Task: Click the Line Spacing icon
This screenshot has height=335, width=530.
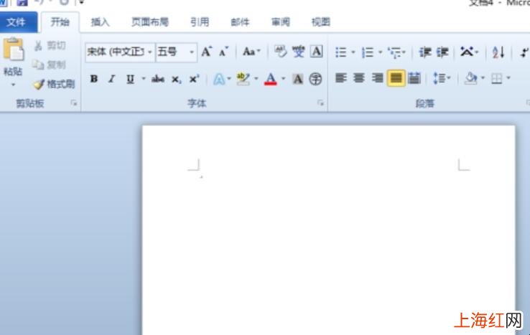Action: 439,78
